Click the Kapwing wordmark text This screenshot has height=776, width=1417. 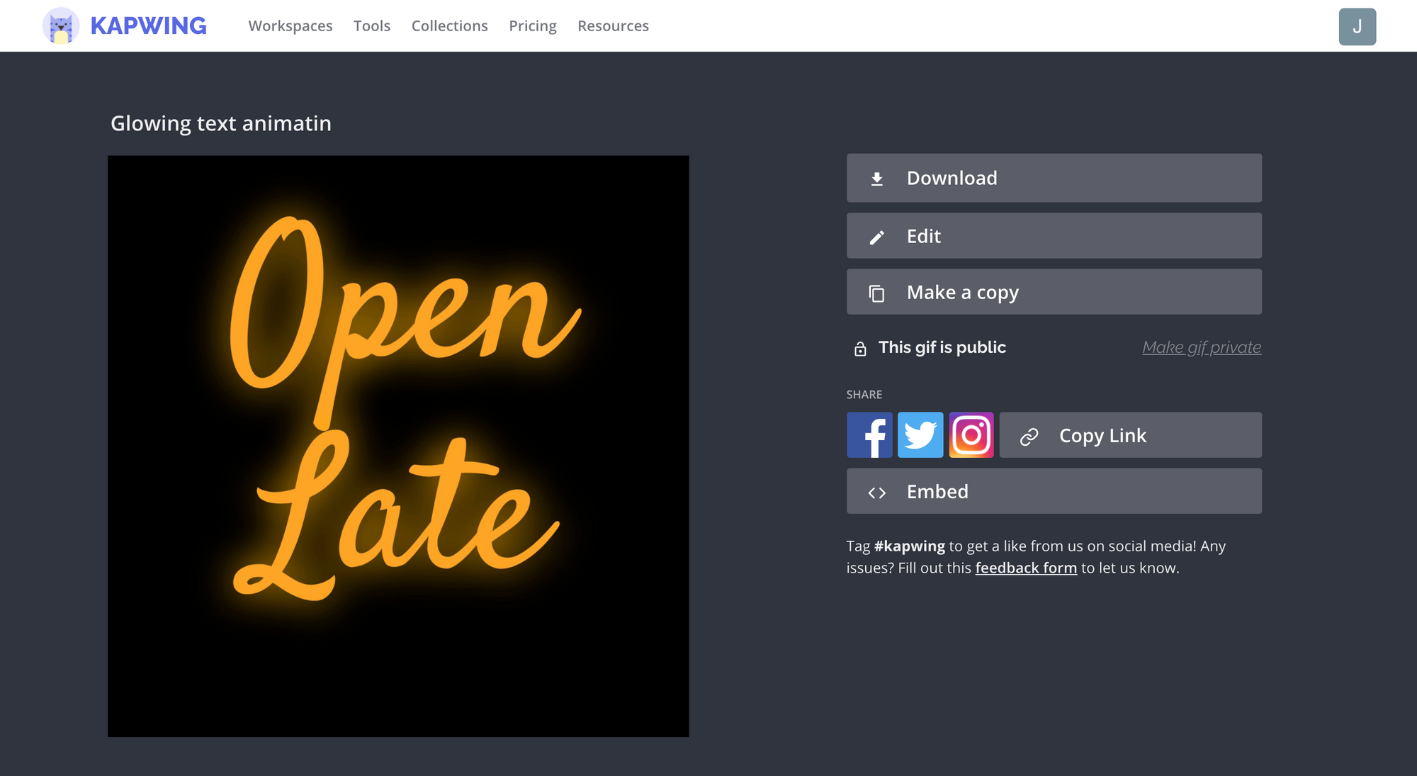point(149,26)
